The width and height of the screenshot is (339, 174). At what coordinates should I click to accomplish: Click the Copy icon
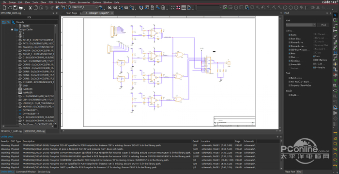[36, 8]
